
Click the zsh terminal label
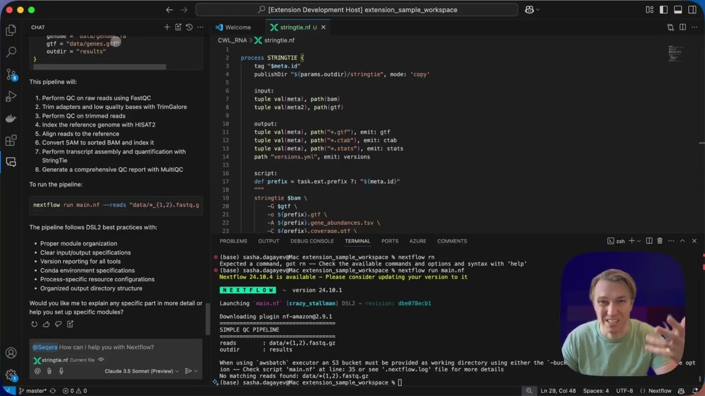616,241
